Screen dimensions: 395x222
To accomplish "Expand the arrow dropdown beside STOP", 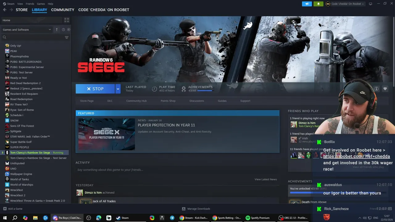I will (x=118, y=89).
